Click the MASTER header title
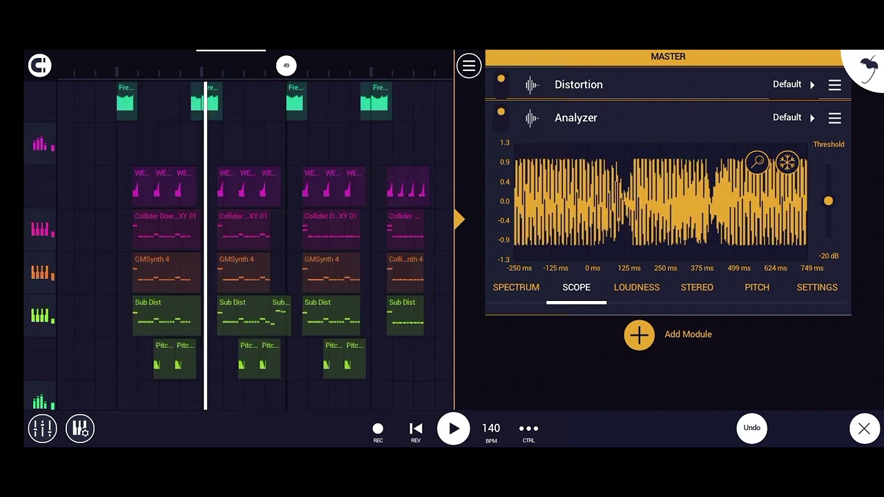The image size is (884, 497). coord(668,57)
